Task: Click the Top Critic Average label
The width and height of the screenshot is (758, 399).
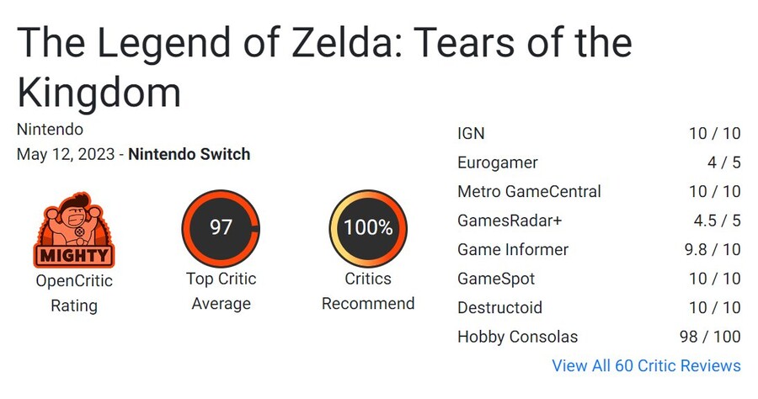Action: (x=221, y=290)
